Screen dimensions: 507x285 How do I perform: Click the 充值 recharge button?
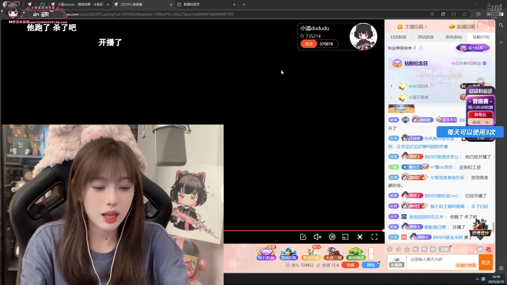pyautogui.click(x=350, y=265)
